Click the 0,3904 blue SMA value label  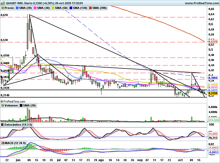213,78
